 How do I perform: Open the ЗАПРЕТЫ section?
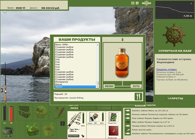pyautogui.click(x=175, y=98)
